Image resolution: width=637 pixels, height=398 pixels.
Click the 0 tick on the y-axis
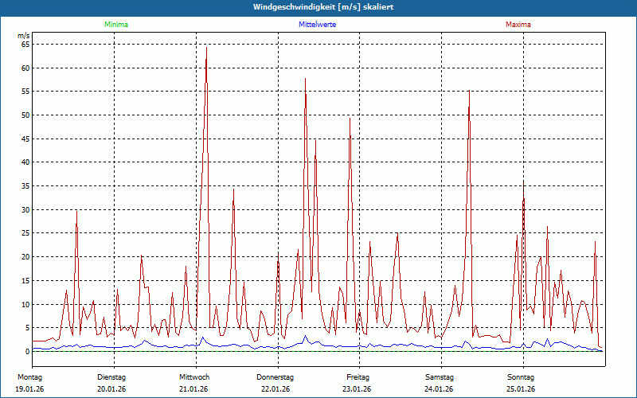click(x=27, y=351)
